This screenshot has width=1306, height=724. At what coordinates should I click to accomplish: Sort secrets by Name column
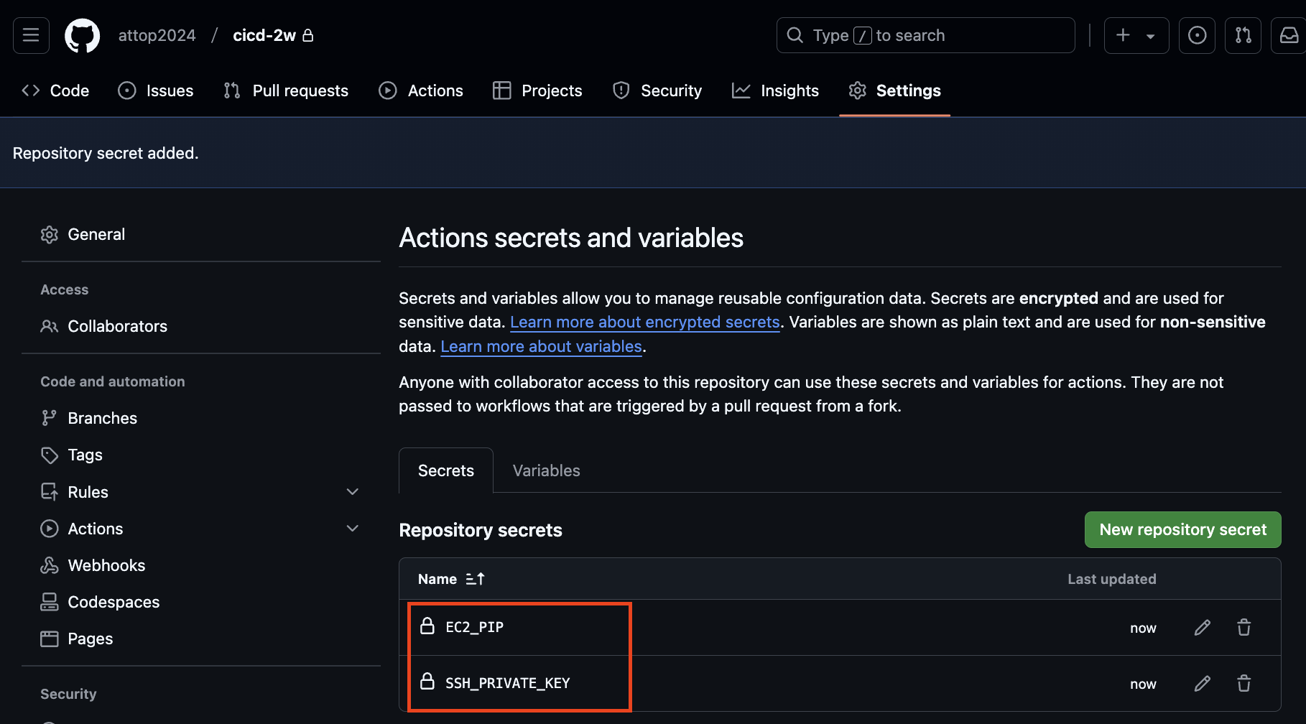tap(451, 579)
